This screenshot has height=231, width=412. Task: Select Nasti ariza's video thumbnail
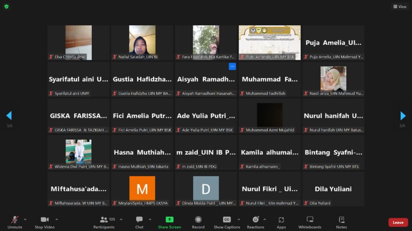pos(333,79)
